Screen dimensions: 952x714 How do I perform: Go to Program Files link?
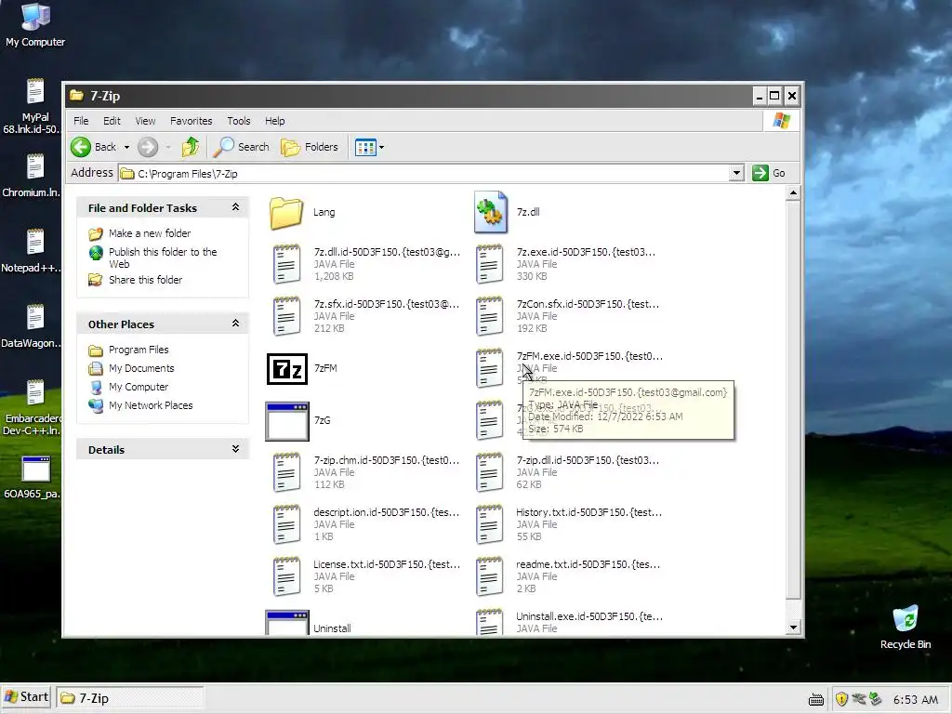pos(139,350)
